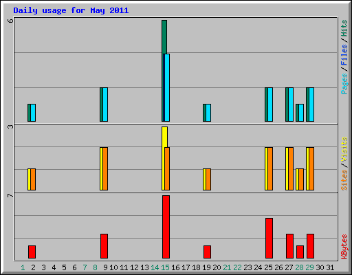
Task: Click the y-axis value 7 for KBytes
Action: (10, 195)
